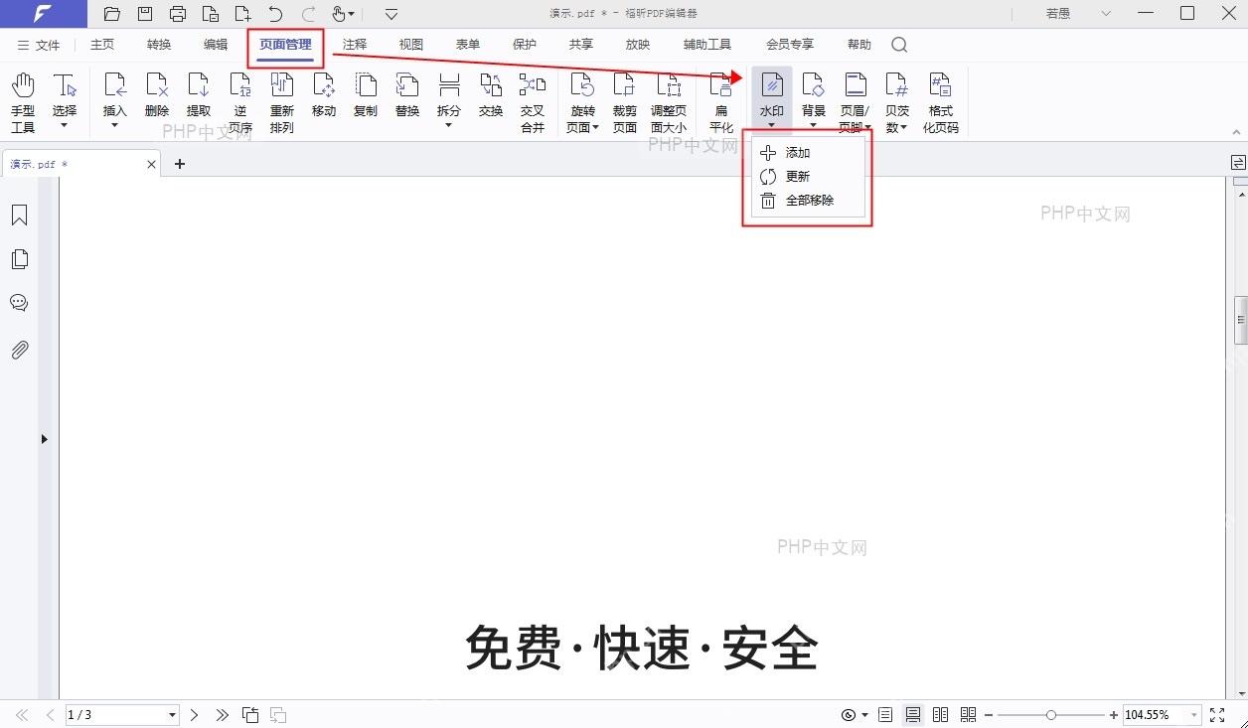The image size is (1248, 728).
Task: Click the search magnifier icon in ribbon
Action: point(899,45)
